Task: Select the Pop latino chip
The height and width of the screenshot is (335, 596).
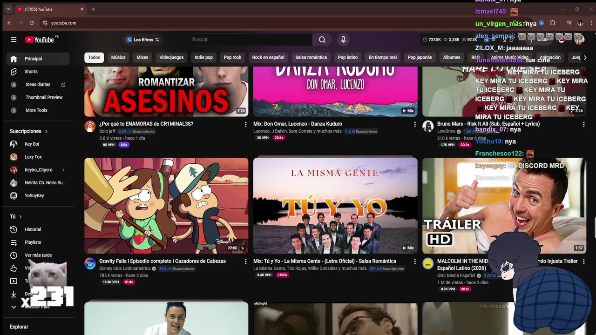Action: [x=348, y=57]
